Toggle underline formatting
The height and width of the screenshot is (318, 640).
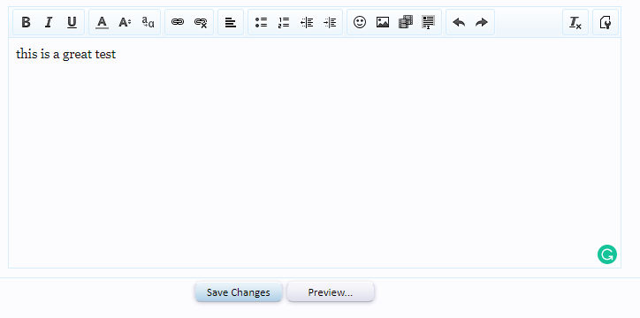point(72,22)
